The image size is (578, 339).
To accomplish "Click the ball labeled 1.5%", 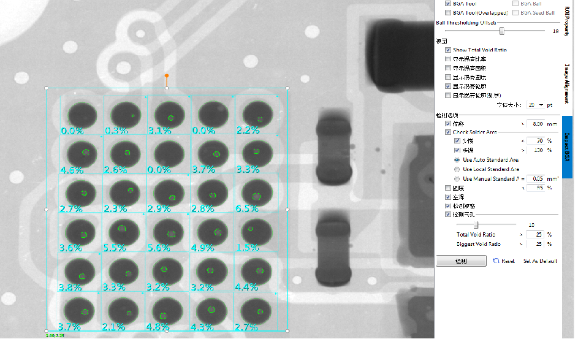I will click(257, 232).
